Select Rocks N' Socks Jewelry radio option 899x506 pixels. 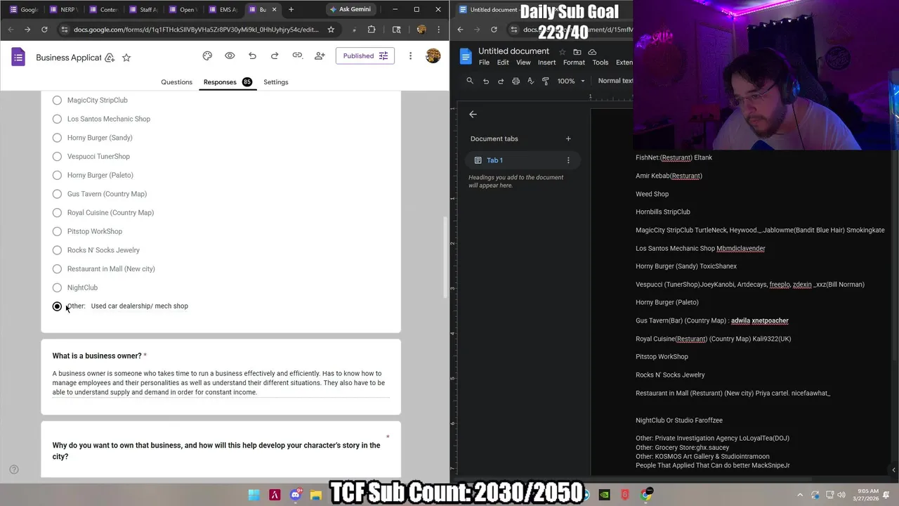click(57, 250)
